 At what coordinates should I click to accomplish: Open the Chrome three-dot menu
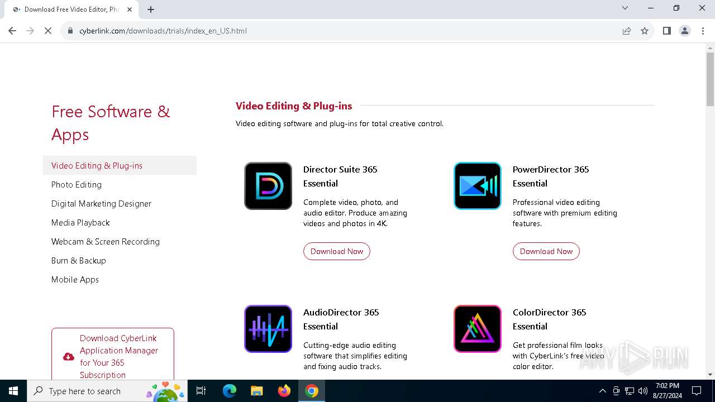click(x=703, y=31)
